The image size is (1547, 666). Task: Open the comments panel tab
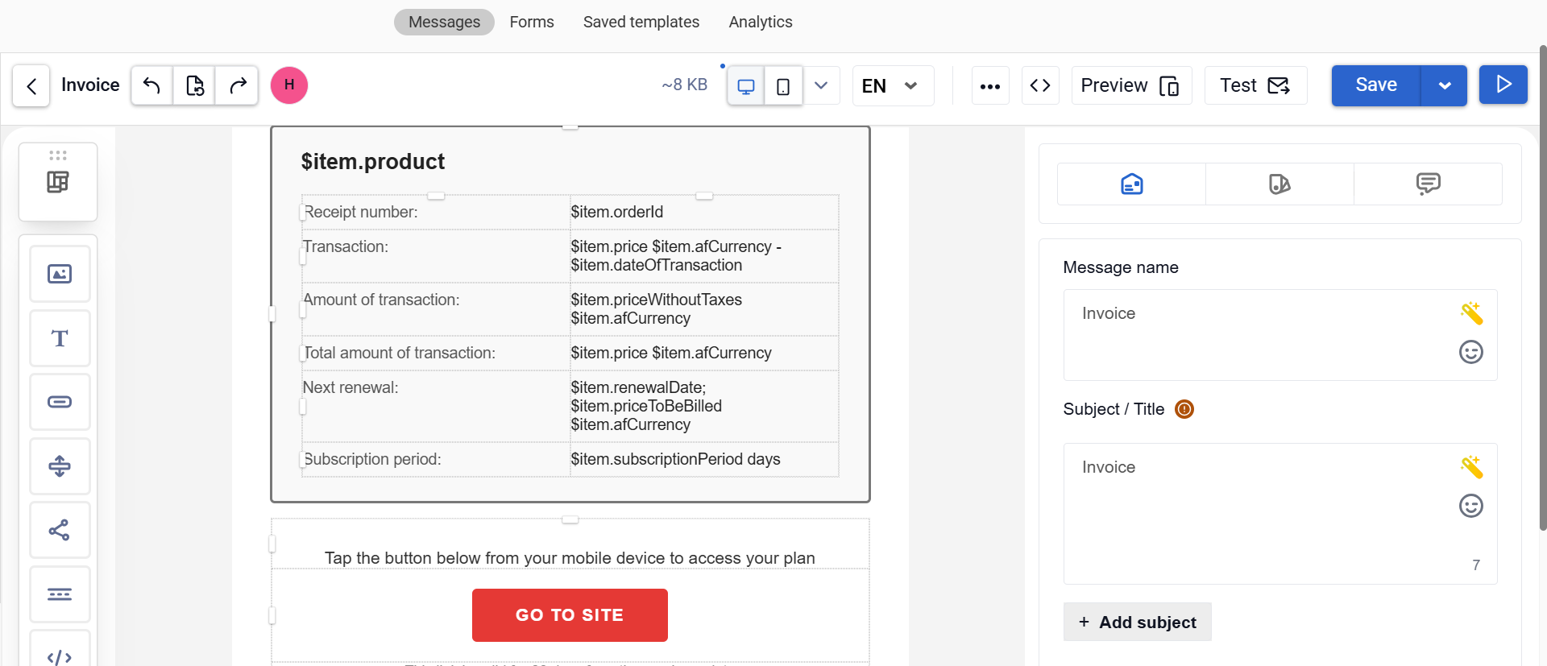[1428, 184]
